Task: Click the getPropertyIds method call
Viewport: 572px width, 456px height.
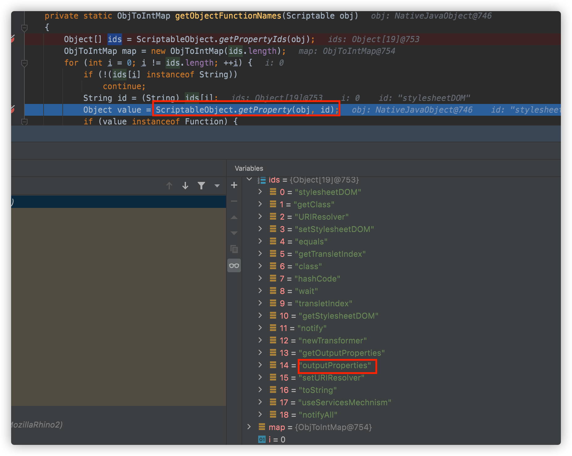Action: (253, 39)
